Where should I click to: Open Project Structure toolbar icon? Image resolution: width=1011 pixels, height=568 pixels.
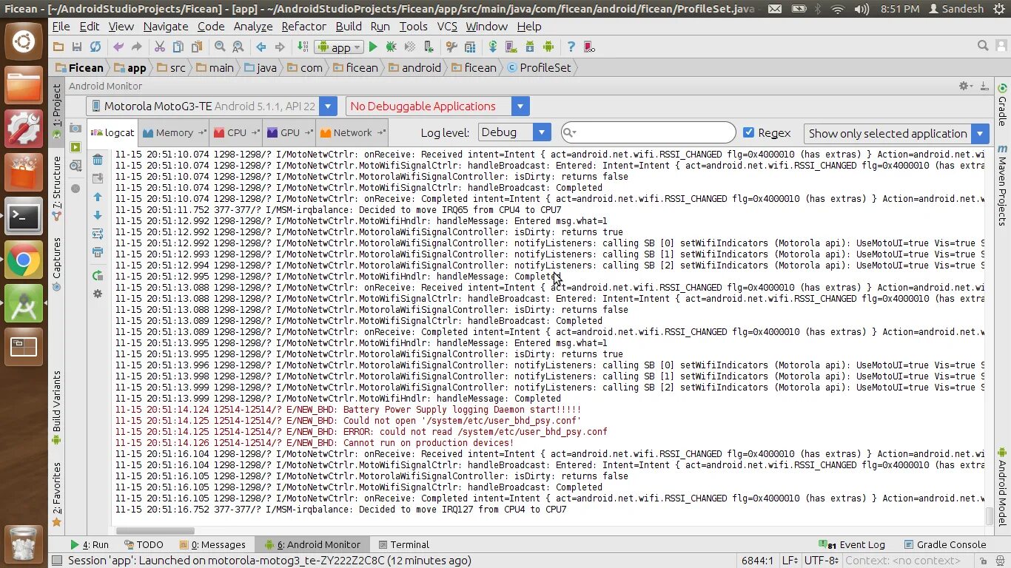(x=470, y=47)
